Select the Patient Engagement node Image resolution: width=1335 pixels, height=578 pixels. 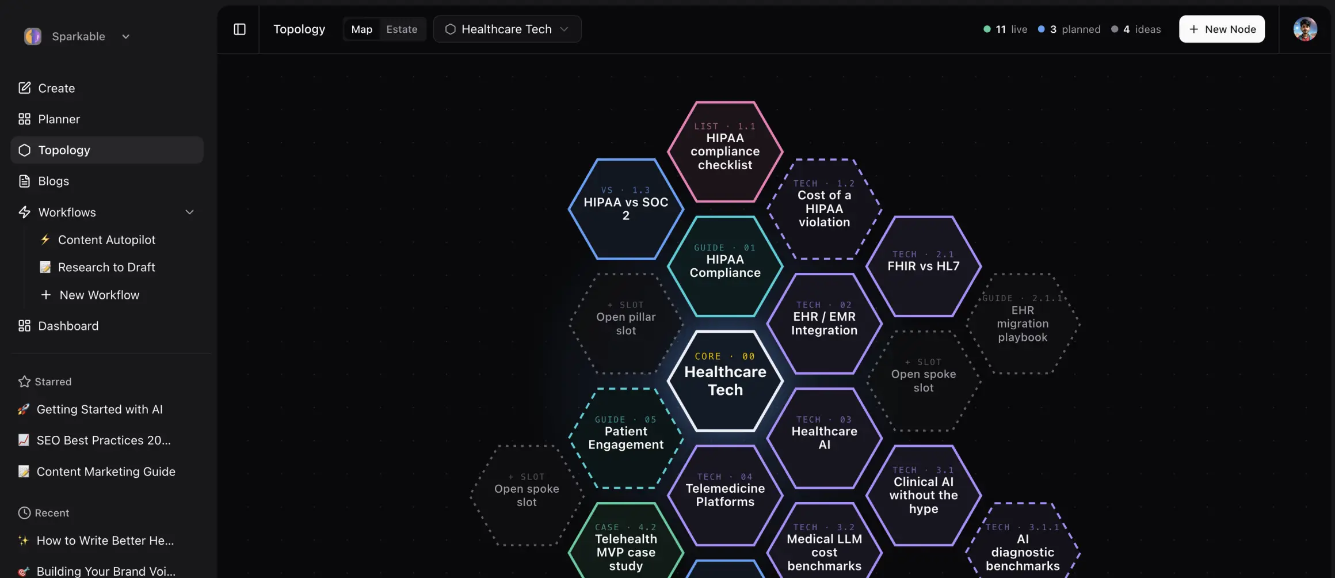click(x=626, y=438)
